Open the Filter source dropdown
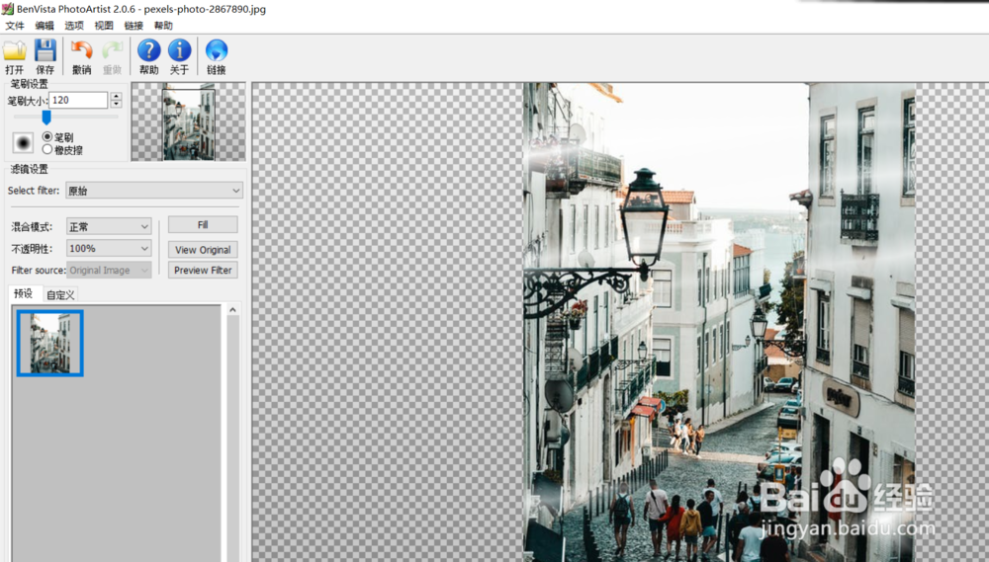989x562 pixels. pos(109,270)
